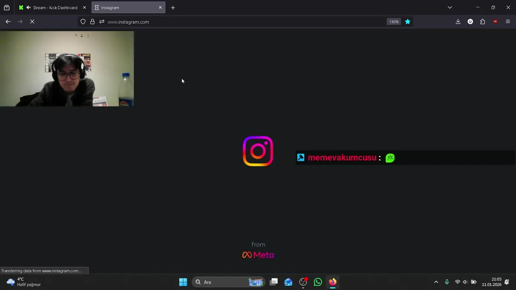Expand the list all tabs dropdown
This screenshot has width=516, height=290.
coord(450,8)
